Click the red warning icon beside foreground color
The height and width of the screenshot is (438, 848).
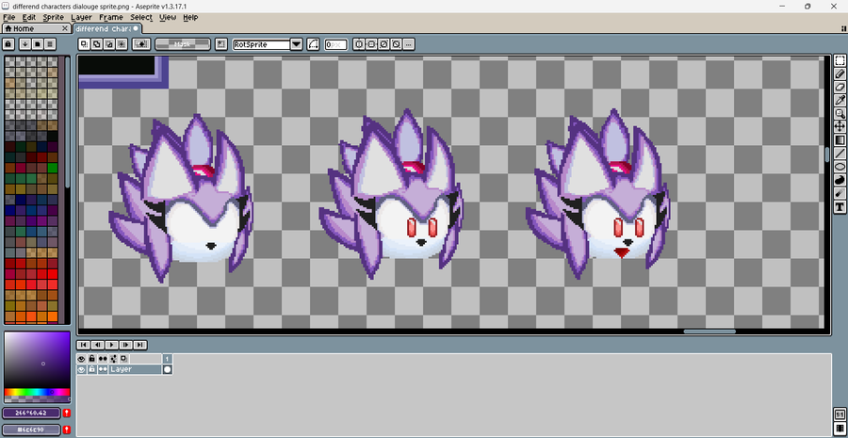coord(67,414)
